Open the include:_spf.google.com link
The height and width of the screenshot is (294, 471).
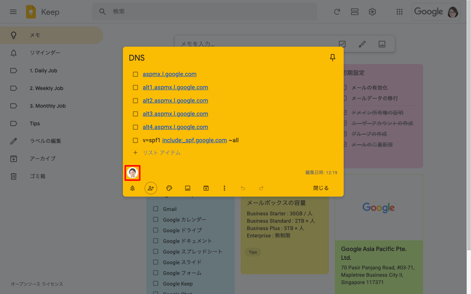[x=194, y=140]
